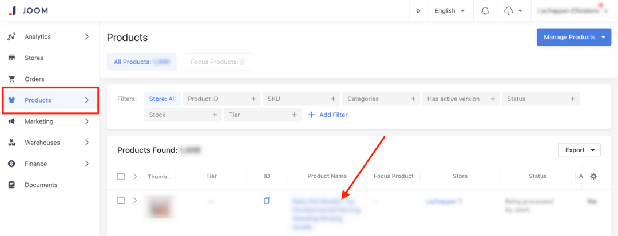Click the Add Filter link
The height and width of the screenshot is (236, 618).
point(328,115)
